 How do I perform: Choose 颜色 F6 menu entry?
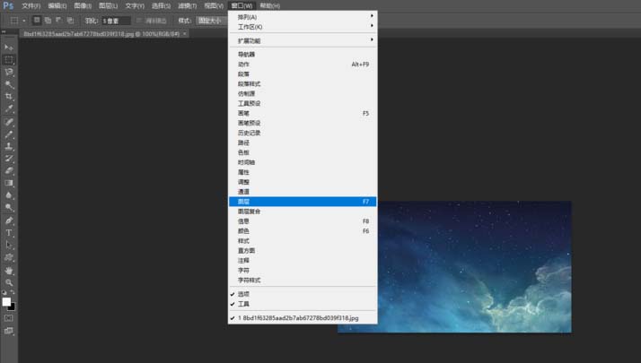click(x=303, y=231)
